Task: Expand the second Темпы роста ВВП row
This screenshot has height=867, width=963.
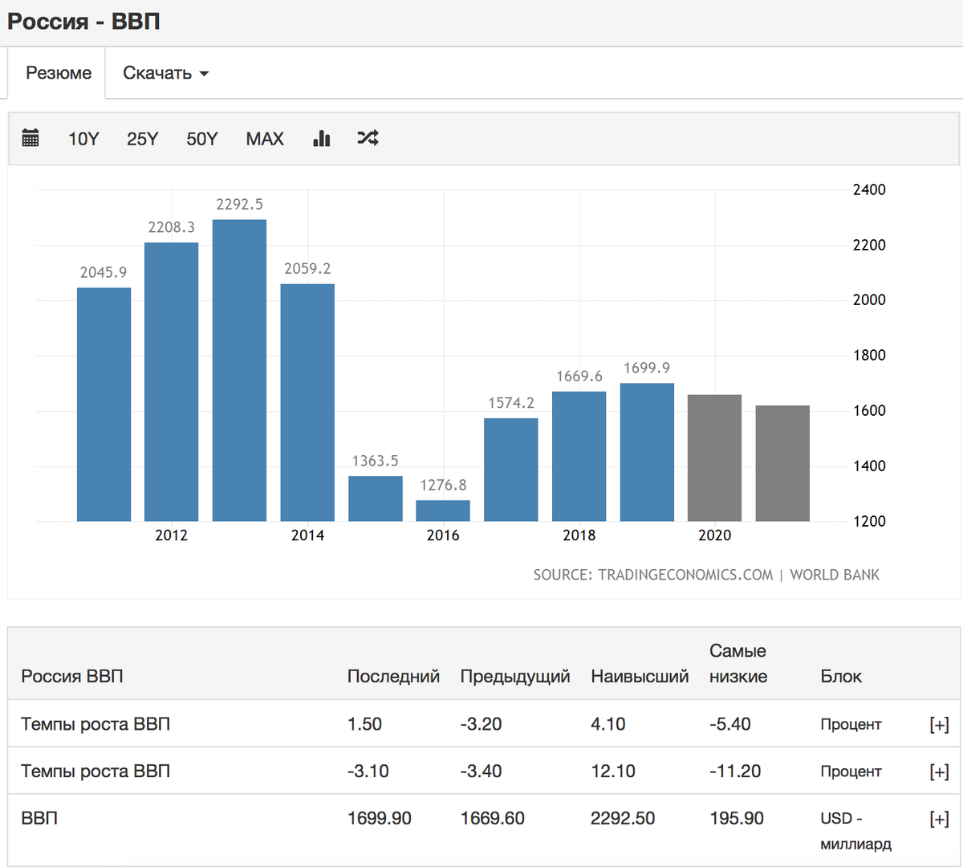Action: 939,771
